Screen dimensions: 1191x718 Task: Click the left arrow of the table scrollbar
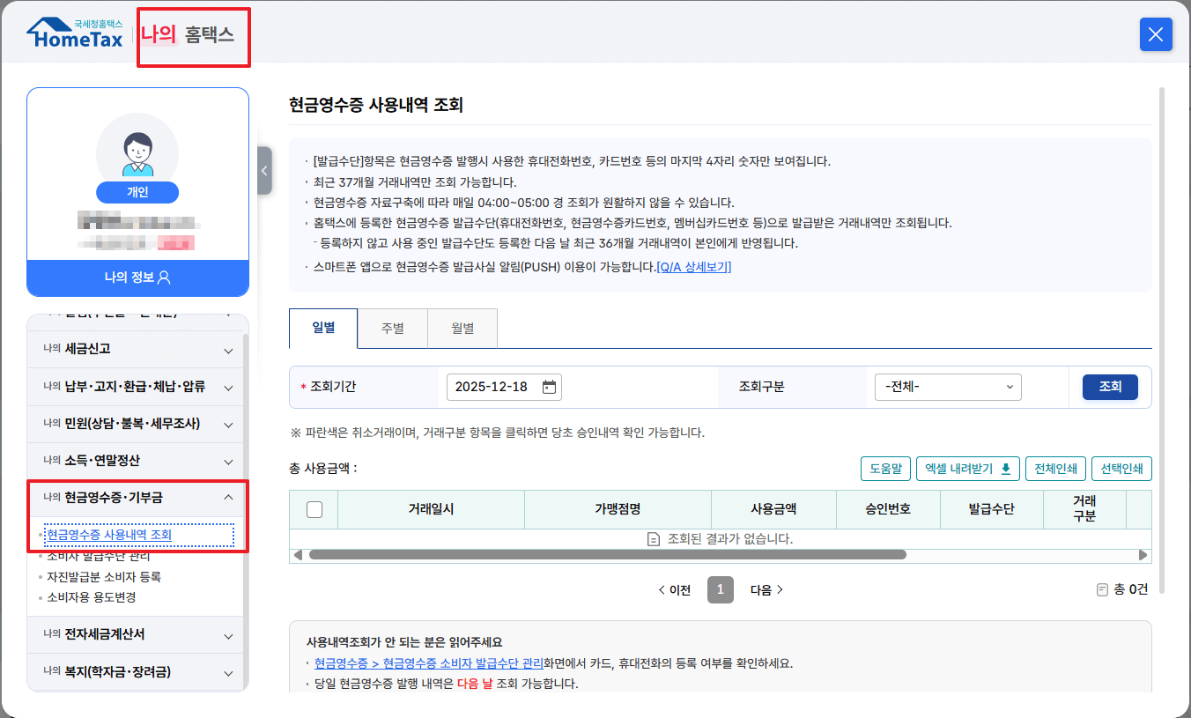[297, 555]
